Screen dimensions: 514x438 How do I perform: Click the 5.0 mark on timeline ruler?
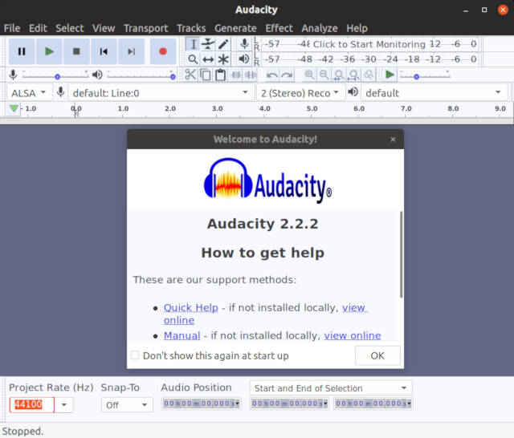click(x=312, y=108)
